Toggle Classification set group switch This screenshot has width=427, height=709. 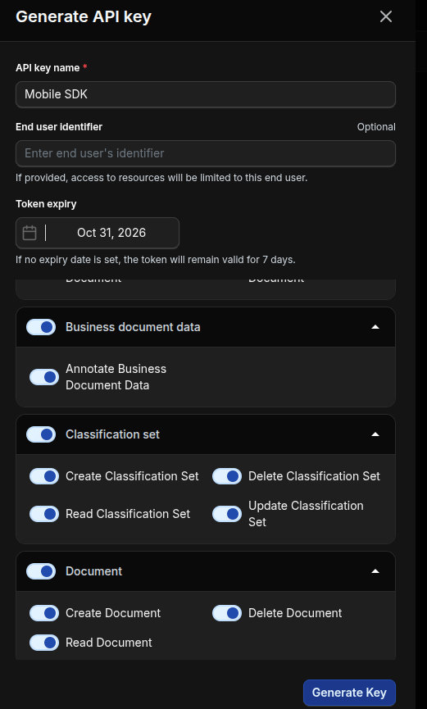click(41, 434)
